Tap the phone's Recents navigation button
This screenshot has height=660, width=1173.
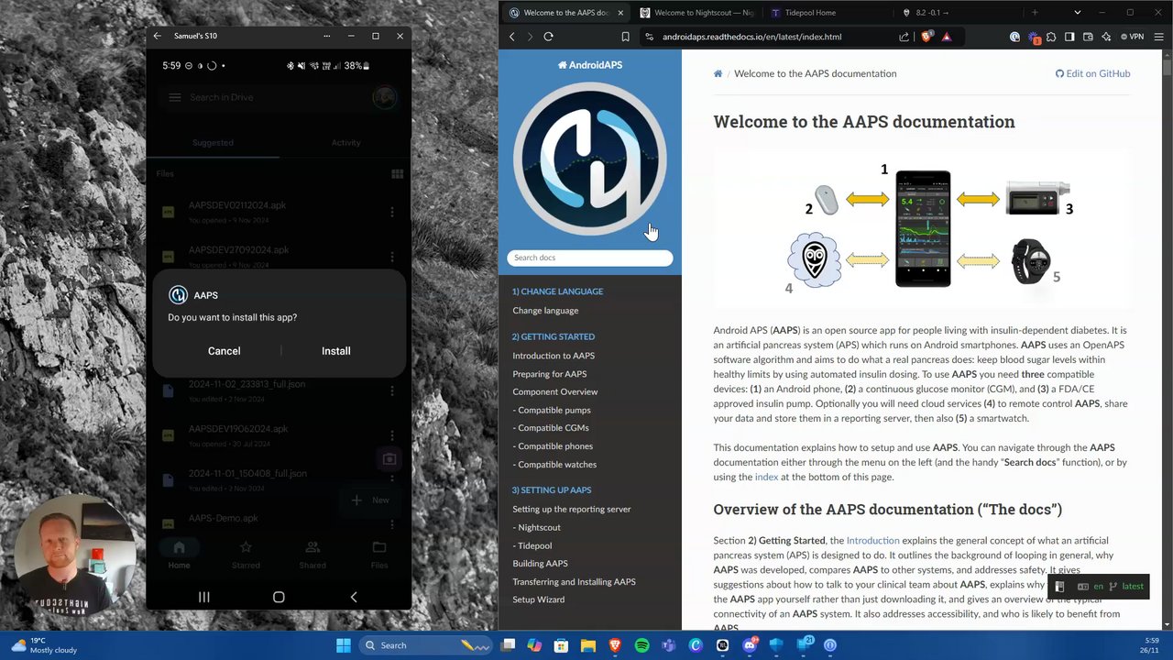coord(203,597)
